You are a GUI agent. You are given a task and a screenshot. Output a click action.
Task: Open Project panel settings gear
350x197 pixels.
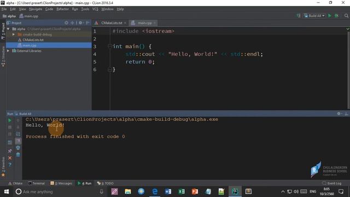tap(80, 23)
